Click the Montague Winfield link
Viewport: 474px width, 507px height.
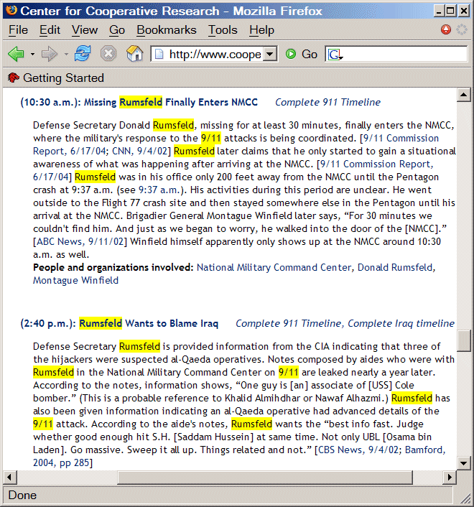75,280
